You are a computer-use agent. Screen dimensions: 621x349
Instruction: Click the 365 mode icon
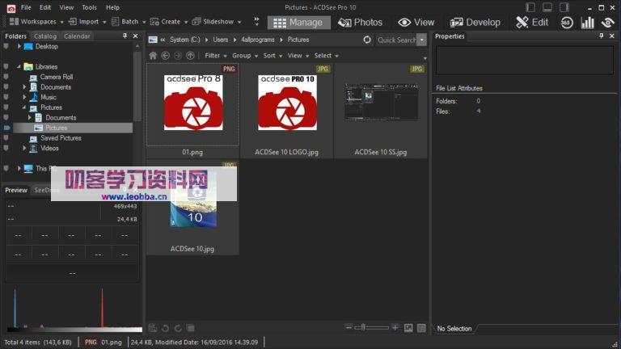(x=567, y=23)
